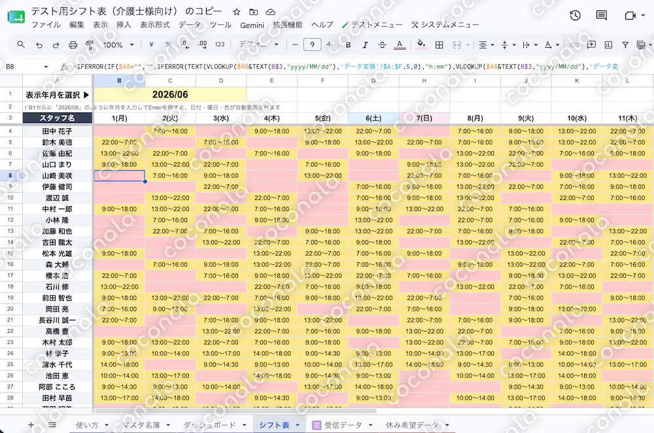Switch to the ダッシュボード sheet tab

point(209,425)
